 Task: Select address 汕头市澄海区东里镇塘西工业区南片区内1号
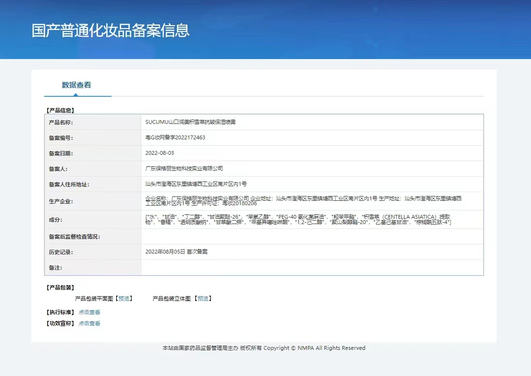pyautogui.click(x=196, y=184)
